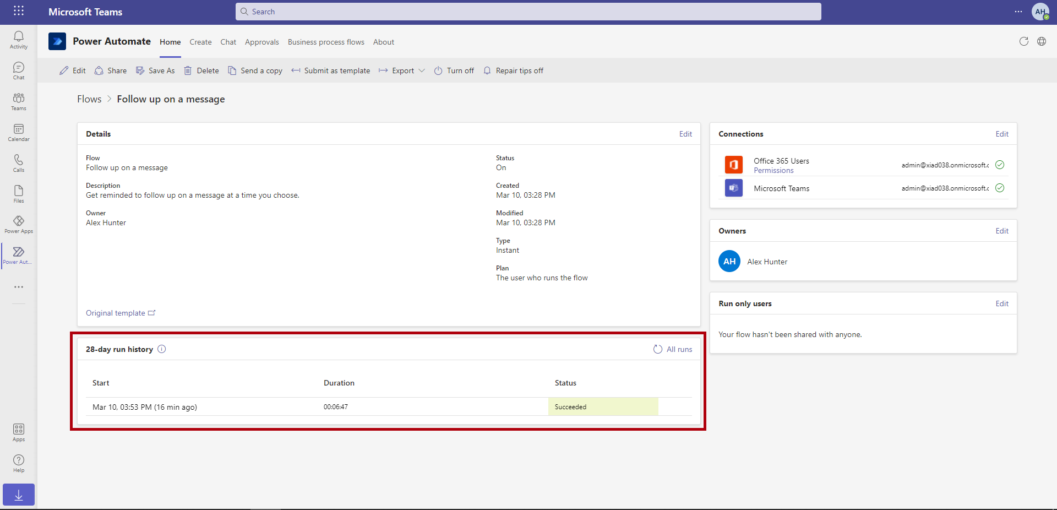Viewport: 1057px width, 510px height.
Task: Switch to the Create tab
Action: (200, 42)
